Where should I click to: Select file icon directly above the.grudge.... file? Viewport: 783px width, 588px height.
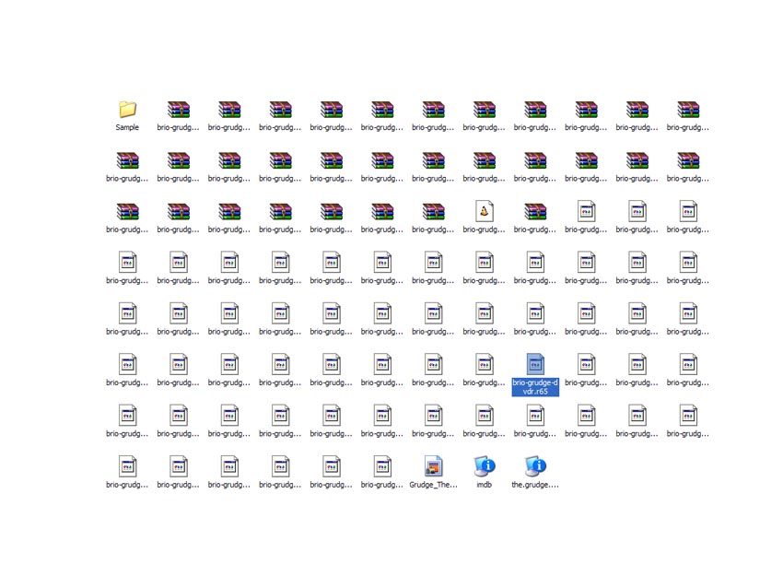[535, 415]
